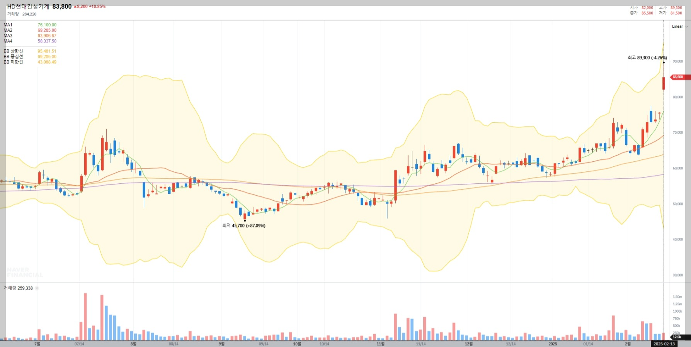Open the Linear scale dropdown
The image size is (691, 347).
(679, 27)
